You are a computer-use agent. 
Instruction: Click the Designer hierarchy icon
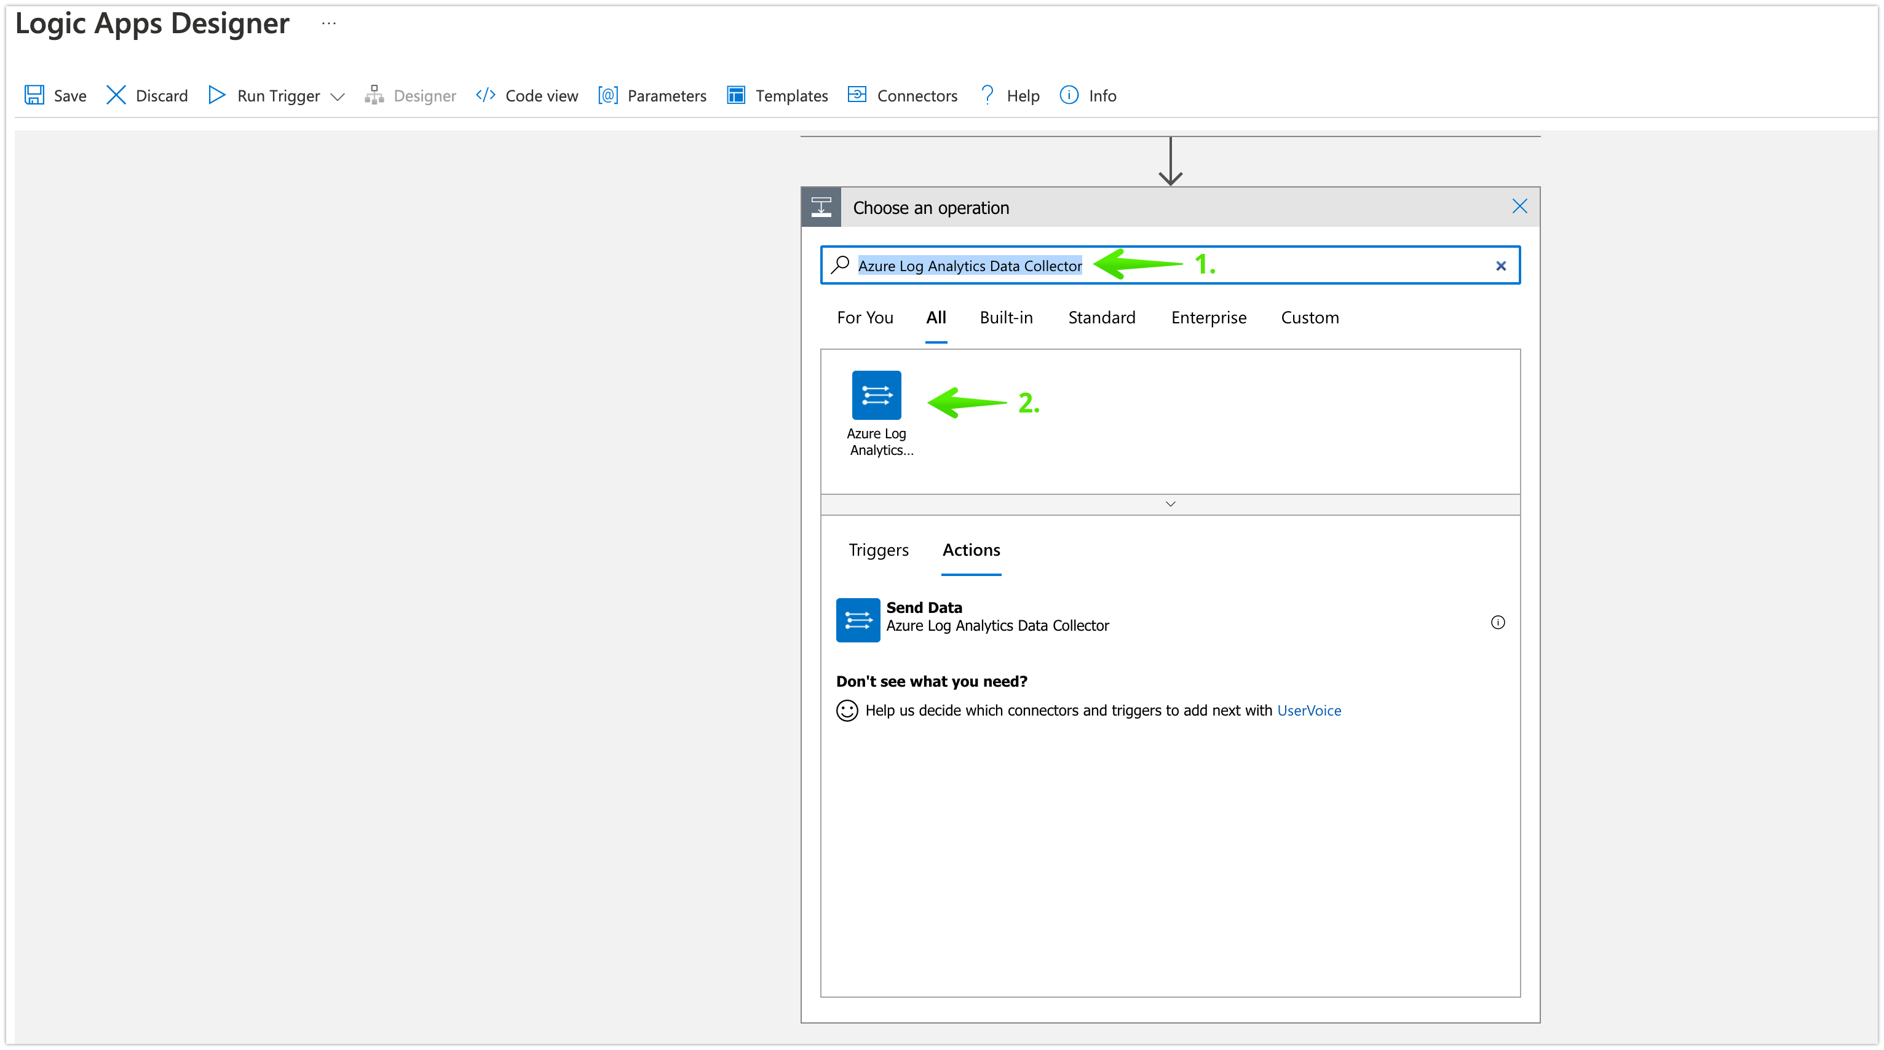(374, 95)
